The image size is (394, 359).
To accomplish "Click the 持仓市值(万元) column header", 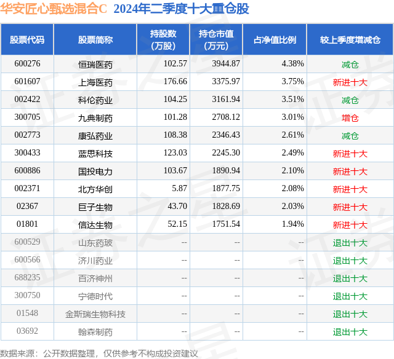I will (216, 39).
